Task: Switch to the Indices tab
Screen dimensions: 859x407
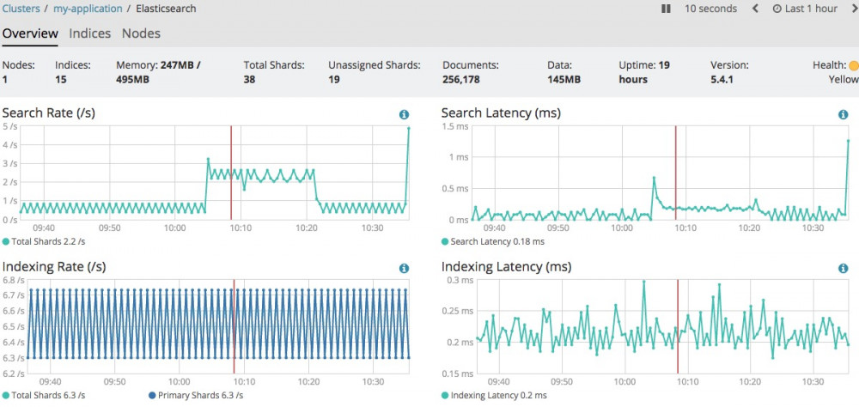Action: point(90,33)
